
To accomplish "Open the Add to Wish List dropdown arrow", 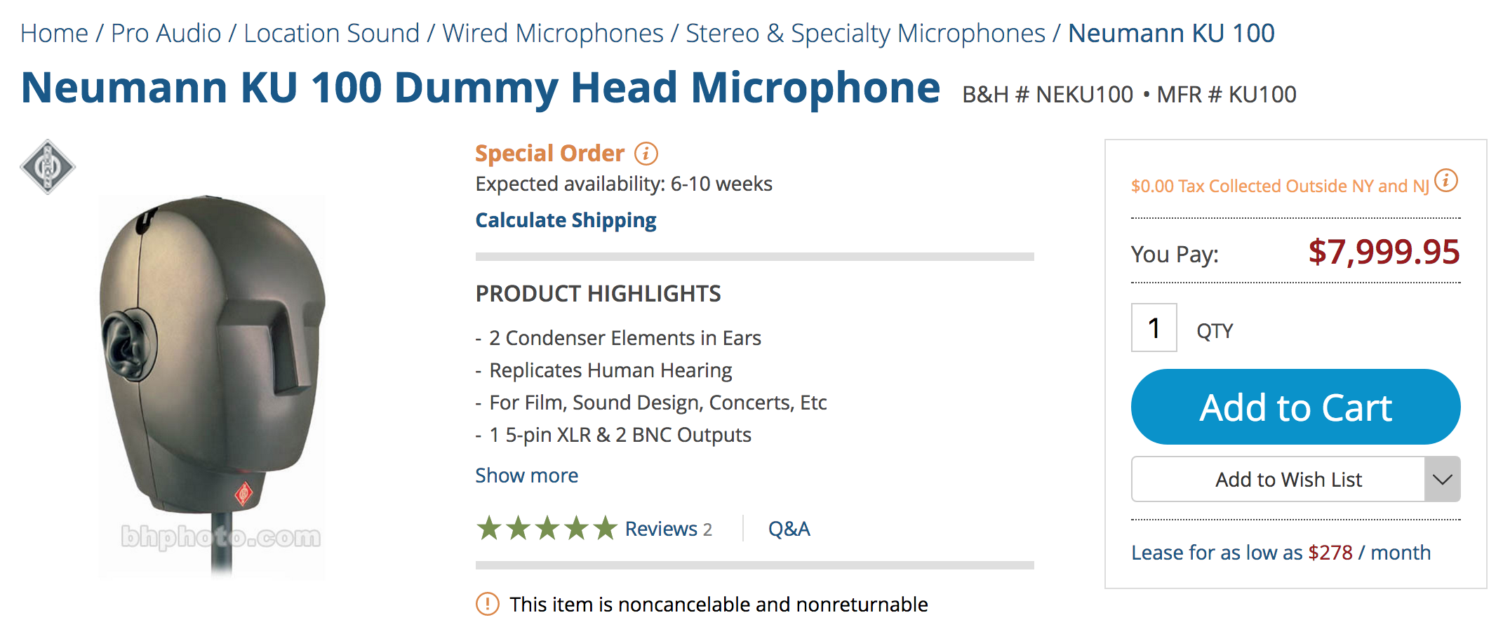I will coord(1442,479).
